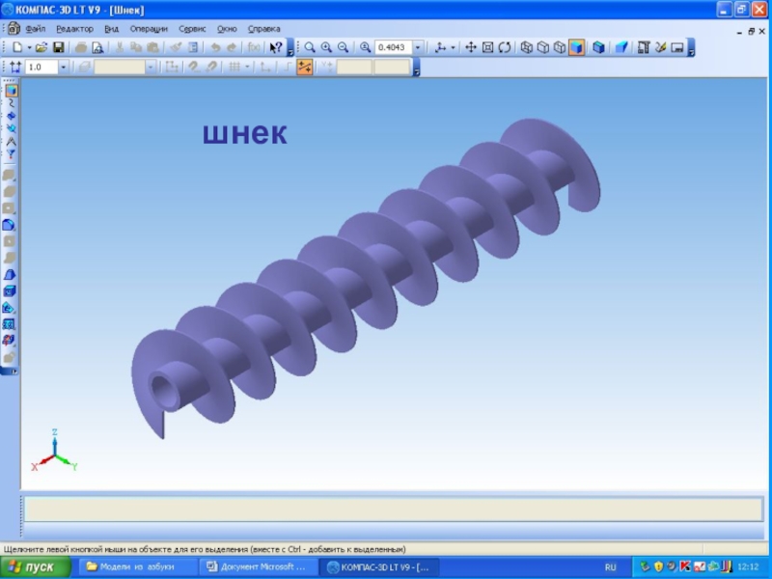Click the document system menu icon
This screenshot has height=579, width=772.
14,29
